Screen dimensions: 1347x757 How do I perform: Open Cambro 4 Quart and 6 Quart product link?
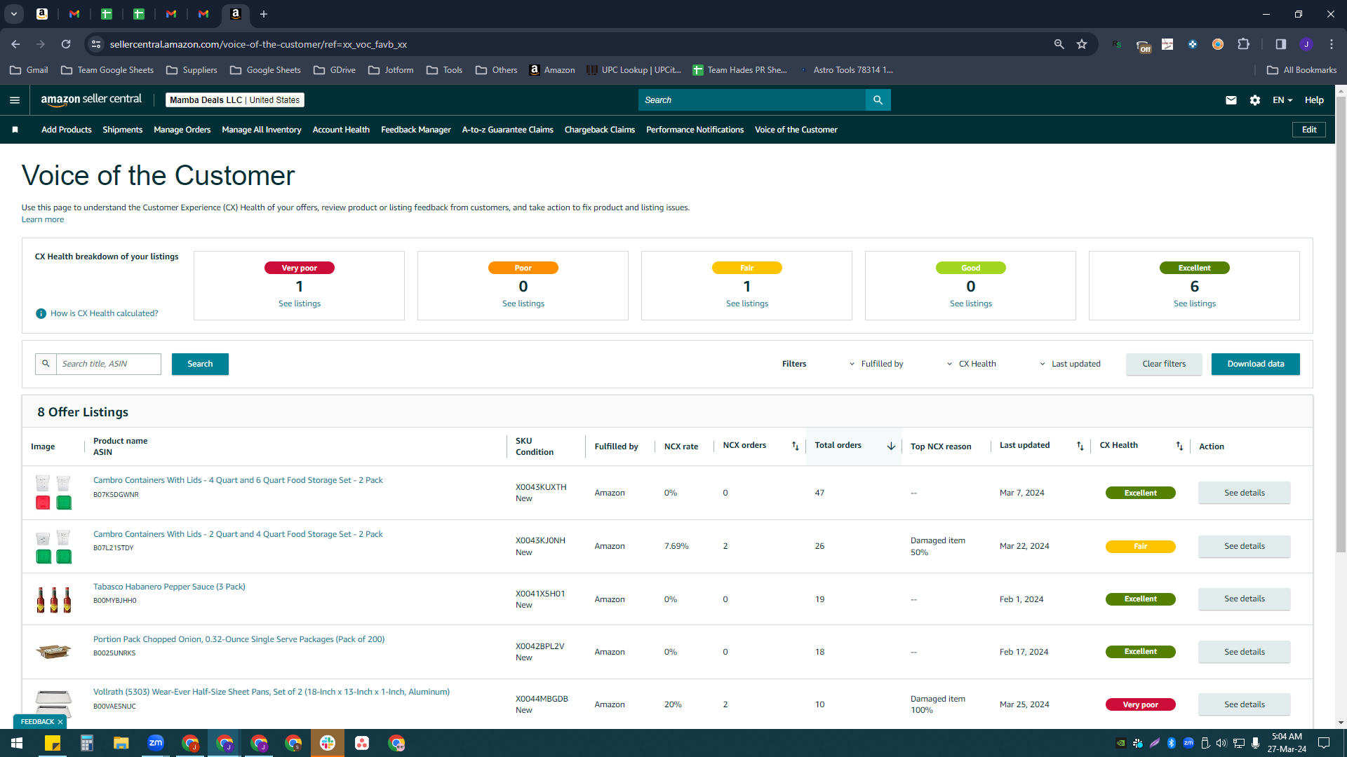click(x=238, y=480)
